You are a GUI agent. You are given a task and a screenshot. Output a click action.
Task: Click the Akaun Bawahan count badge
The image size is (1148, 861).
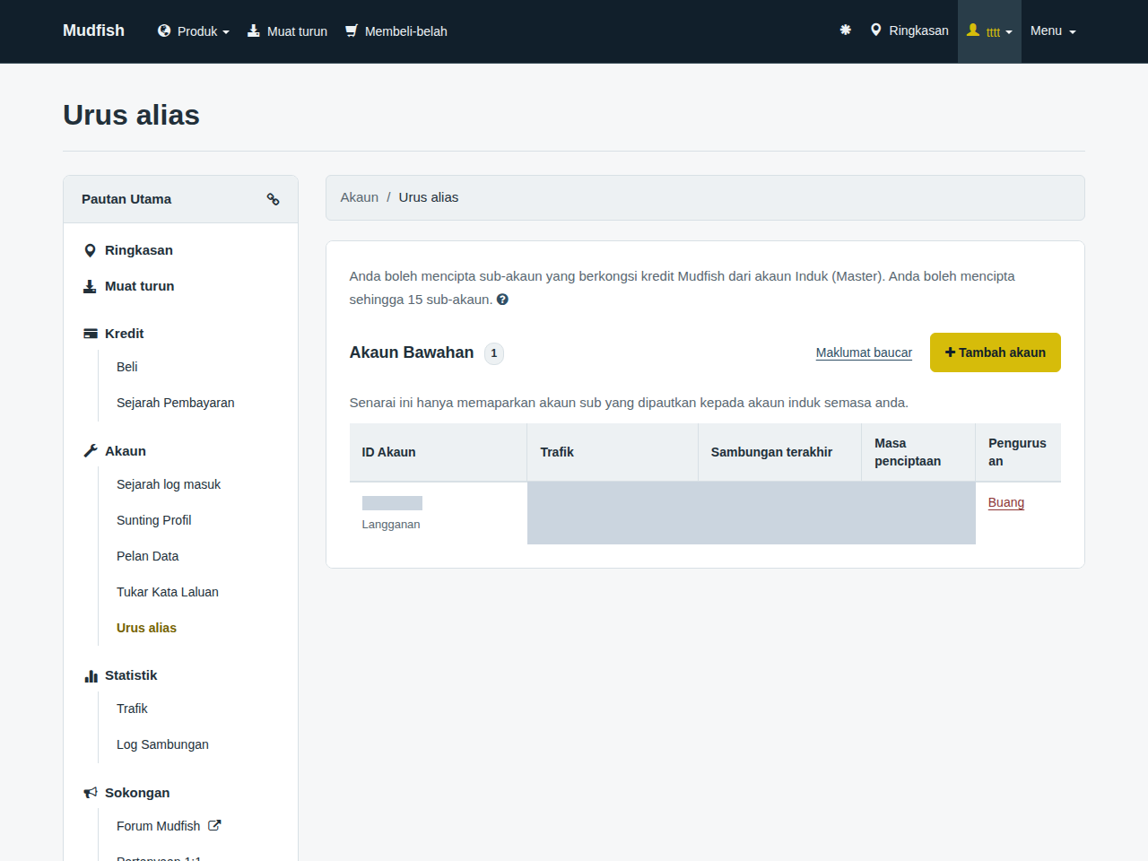[494, 353]
